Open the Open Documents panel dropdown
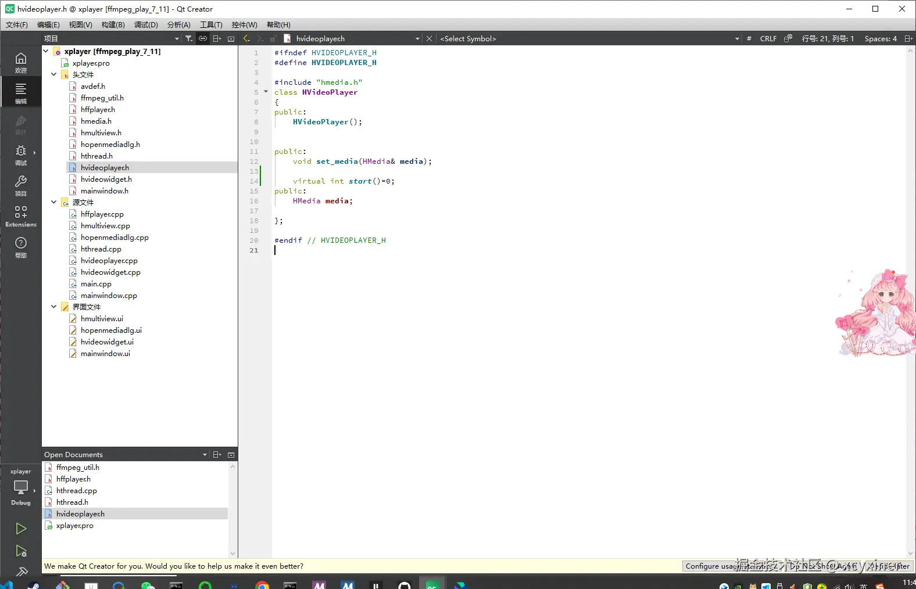The image size is (916, 589). pyautogui.click(x=205, y=454)
